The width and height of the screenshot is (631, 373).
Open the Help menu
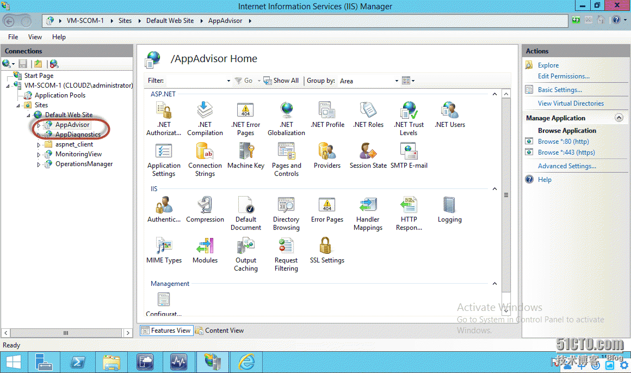coord(59,36)
